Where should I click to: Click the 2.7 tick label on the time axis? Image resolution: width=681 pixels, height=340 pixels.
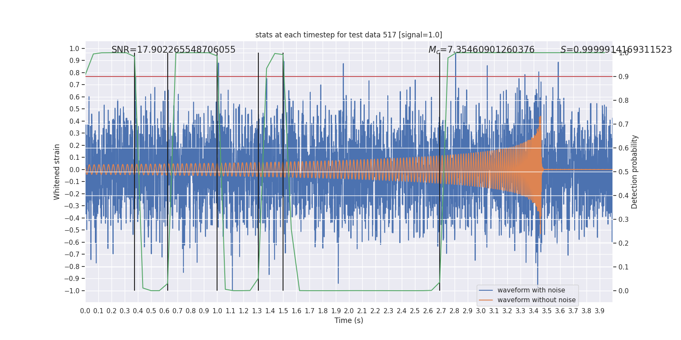click(x=441, y=311)
